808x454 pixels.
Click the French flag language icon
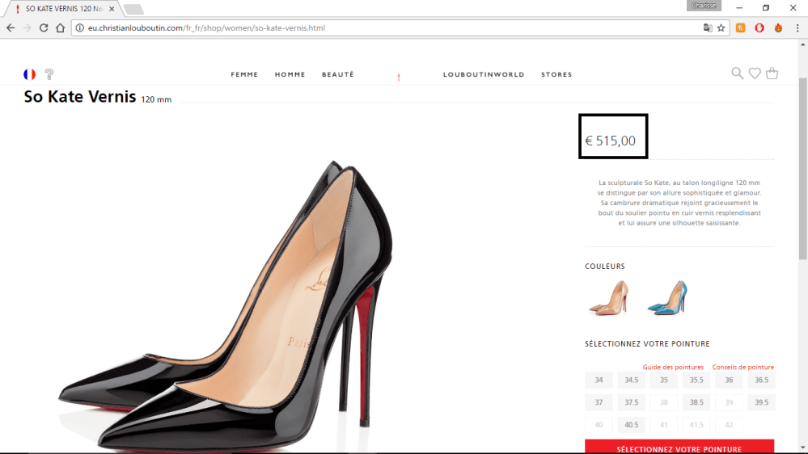29,74
